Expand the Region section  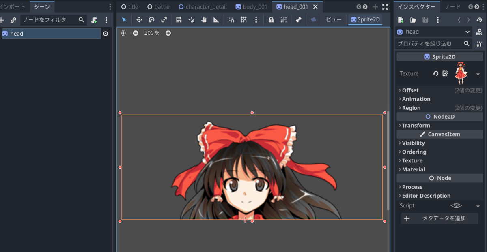pyautogui.click(x=440, y=108)
